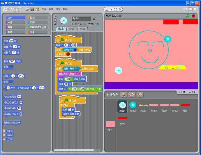
Task: Select the 控制 block category
Action: 38,17
